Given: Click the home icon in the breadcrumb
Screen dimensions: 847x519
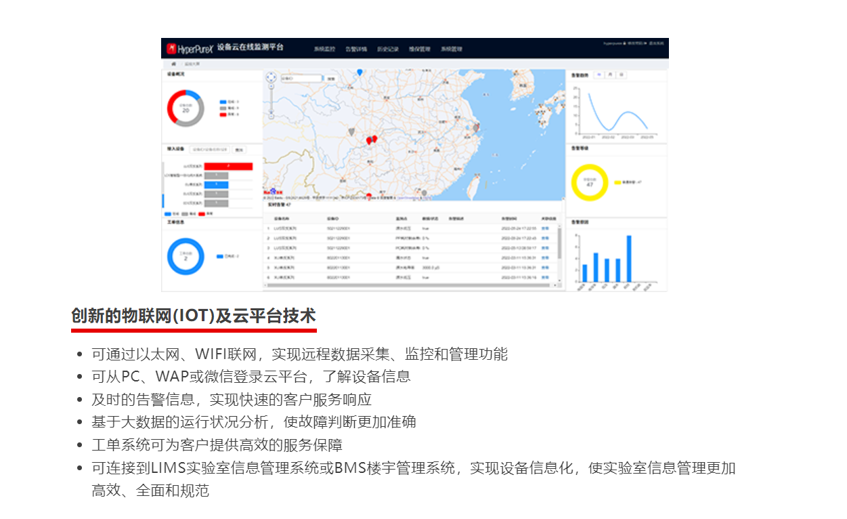Looking at the screenshot, I should 173,64.
